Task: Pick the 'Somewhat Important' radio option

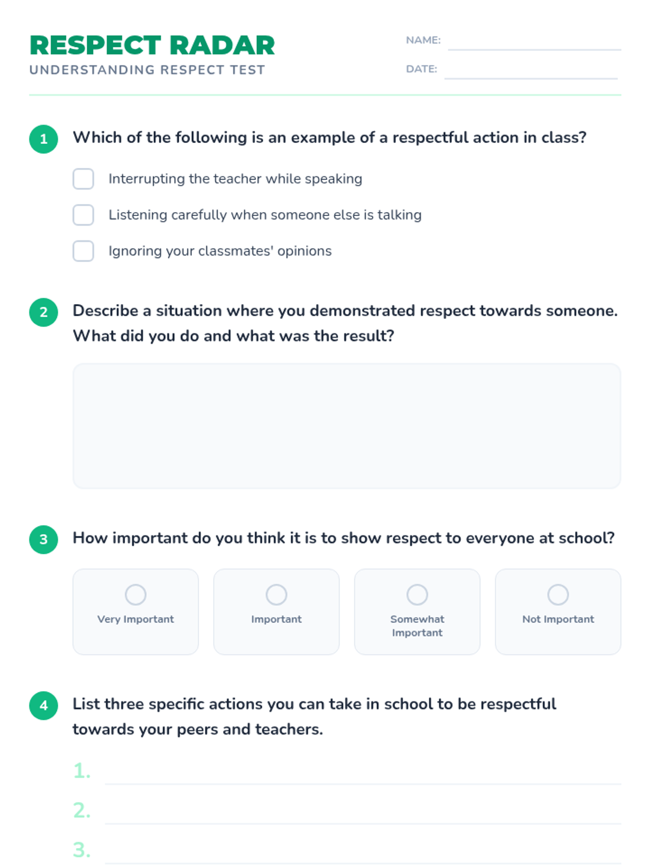Action: point(417,595)
